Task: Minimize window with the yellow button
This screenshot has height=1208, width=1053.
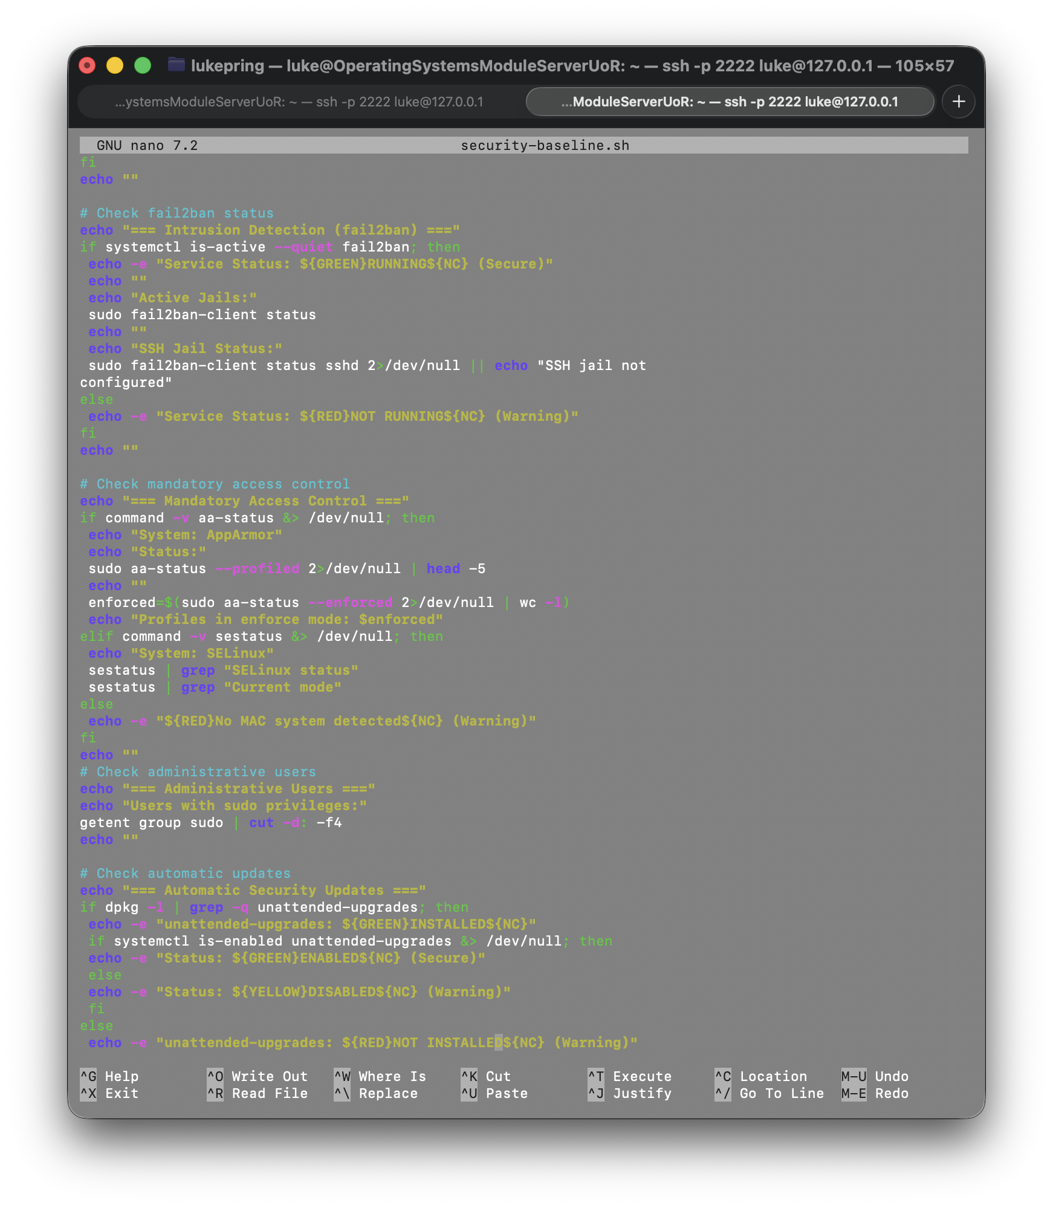Action: pyautogui.click(x=115, y=65)
